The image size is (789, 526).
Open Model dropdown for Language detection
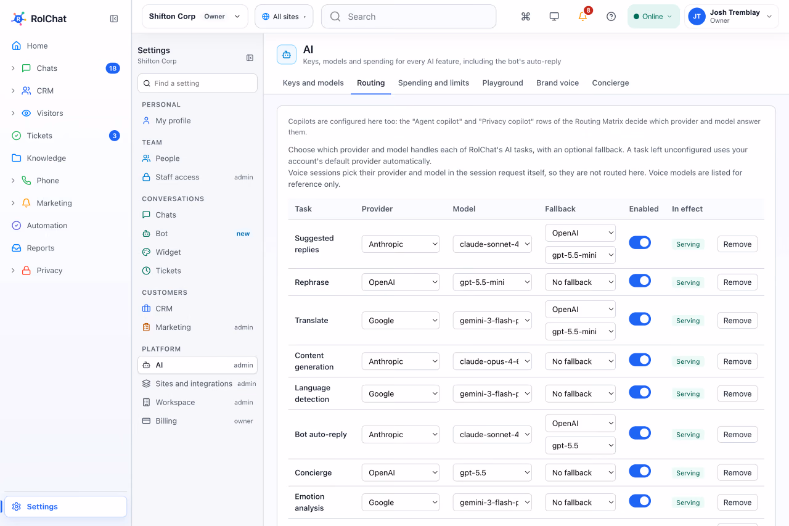click(493, 394)
